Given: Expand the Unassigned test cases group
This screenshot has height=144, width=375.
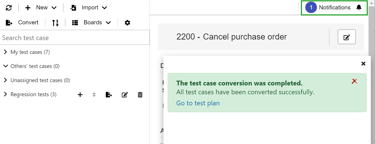Looking at the screenshot, I should [x=5, y=80].
